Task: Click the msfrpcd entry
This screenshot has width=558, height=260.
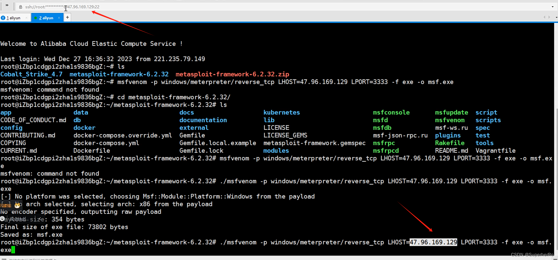Action: 386,151
